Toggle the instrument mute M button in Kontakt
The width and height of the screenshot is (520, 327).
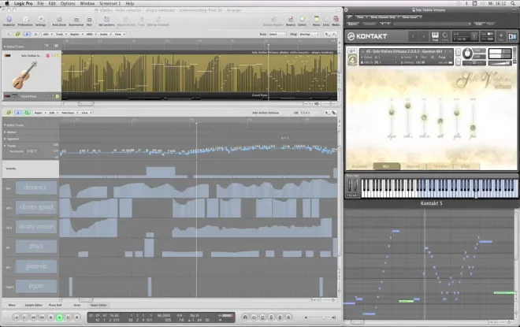tap(458, 61)
